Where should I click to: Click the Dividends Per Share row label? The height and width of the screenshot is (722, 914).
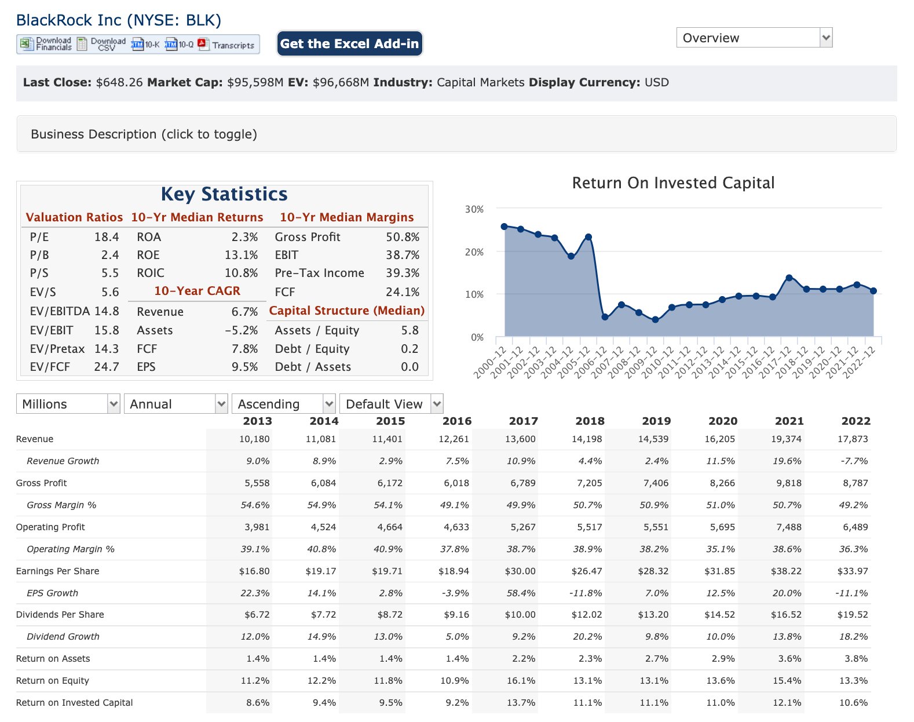click(60, 615)
